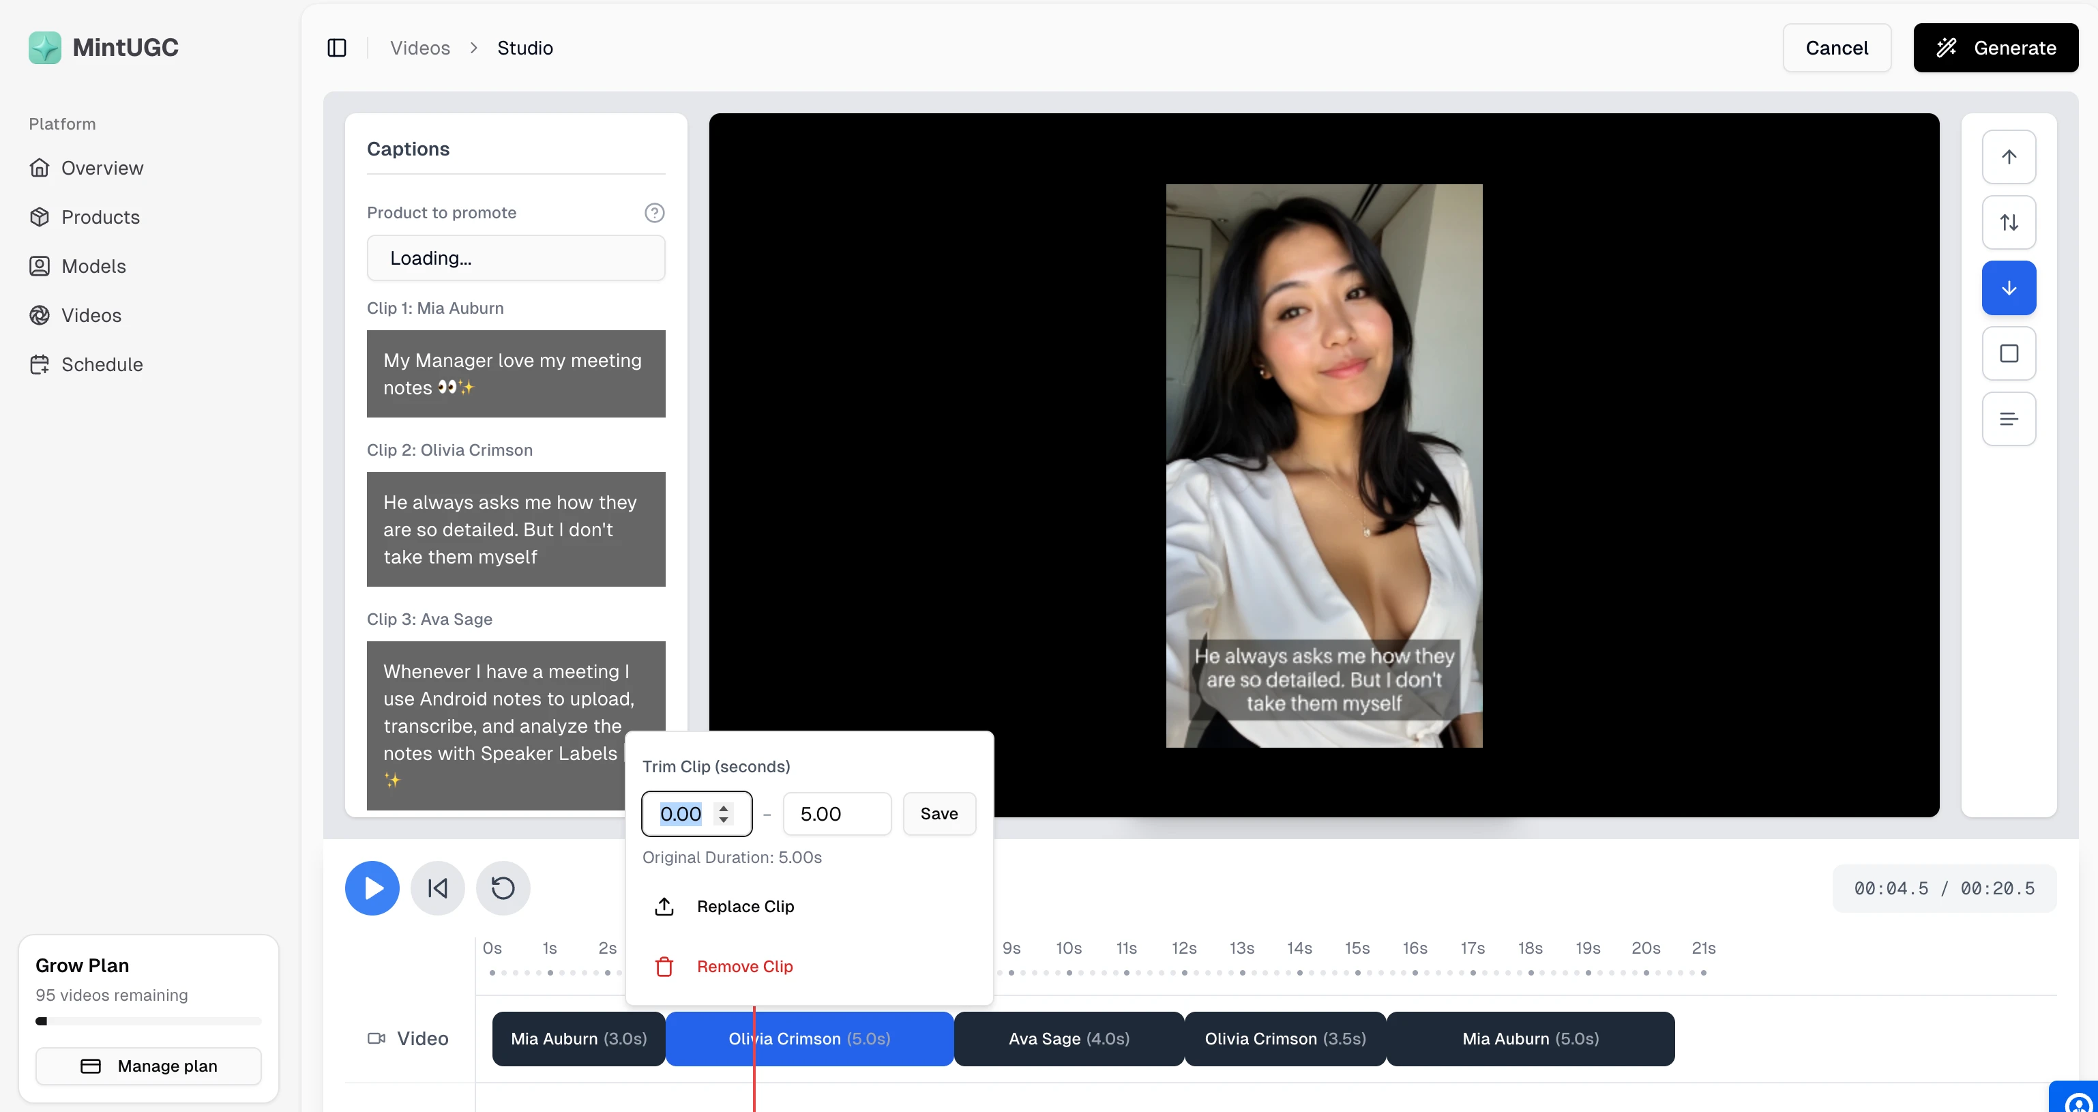Select the Olivia Crimson (3.5s) clip

tap(1285, 1040)
